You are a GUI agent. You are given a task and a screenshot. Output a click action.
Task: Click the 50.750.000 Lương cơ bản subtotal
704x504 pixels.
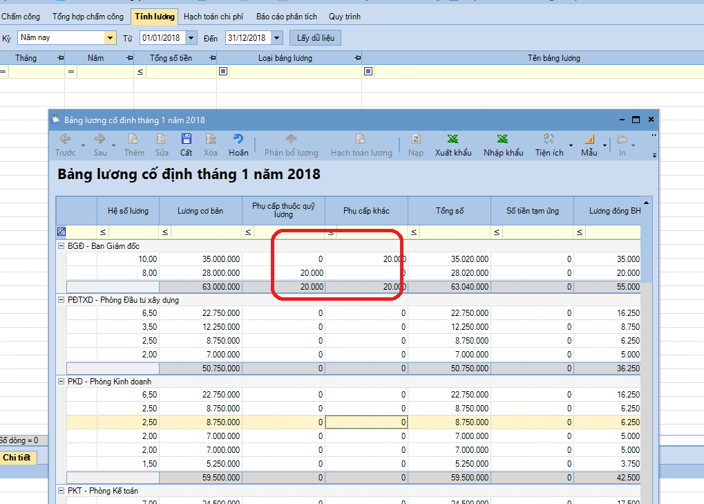pos(200,368)
